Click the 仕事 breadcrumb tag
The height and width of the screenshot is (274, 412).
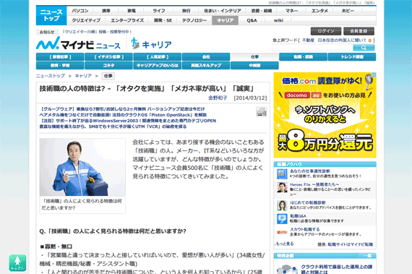[108, 76]
